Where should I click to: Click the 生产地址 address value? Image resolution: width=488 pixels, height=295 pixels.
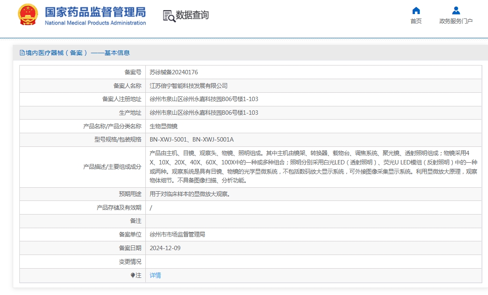pos(204,113)
